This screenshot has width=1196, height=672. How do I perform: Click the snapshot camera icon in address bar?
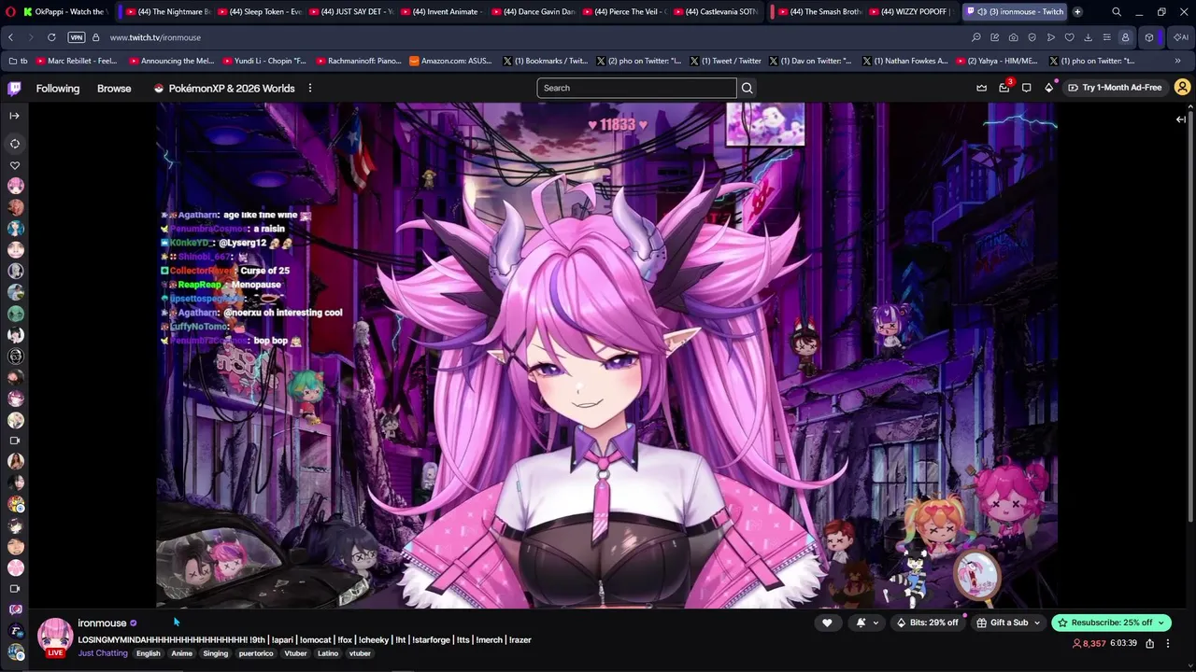1014,37
